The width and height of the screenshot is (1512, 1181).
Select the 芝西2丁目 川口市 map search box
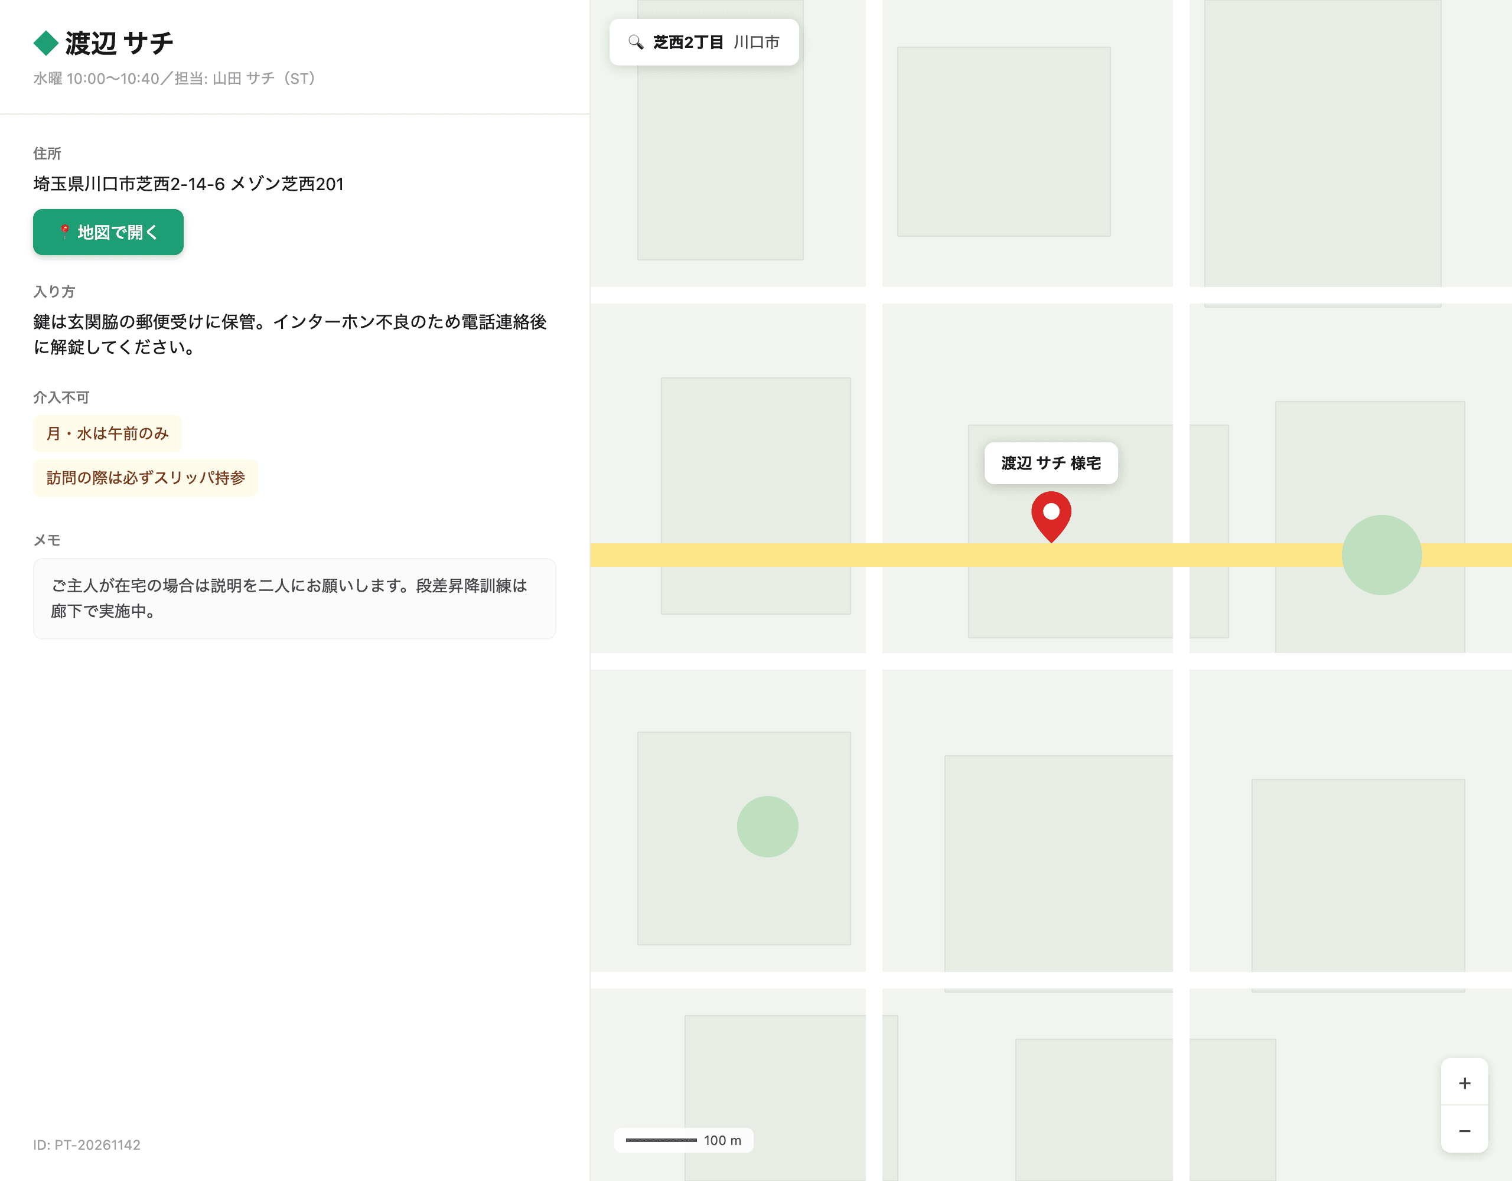coord(703,43)
